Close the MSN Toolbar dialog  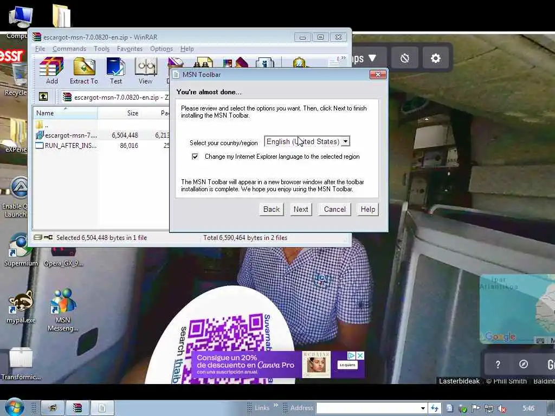(378, 74)
